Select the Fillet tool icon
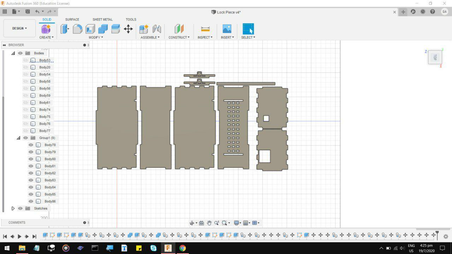This screenshot has height=254, width=452. click(x=77, y=29)
